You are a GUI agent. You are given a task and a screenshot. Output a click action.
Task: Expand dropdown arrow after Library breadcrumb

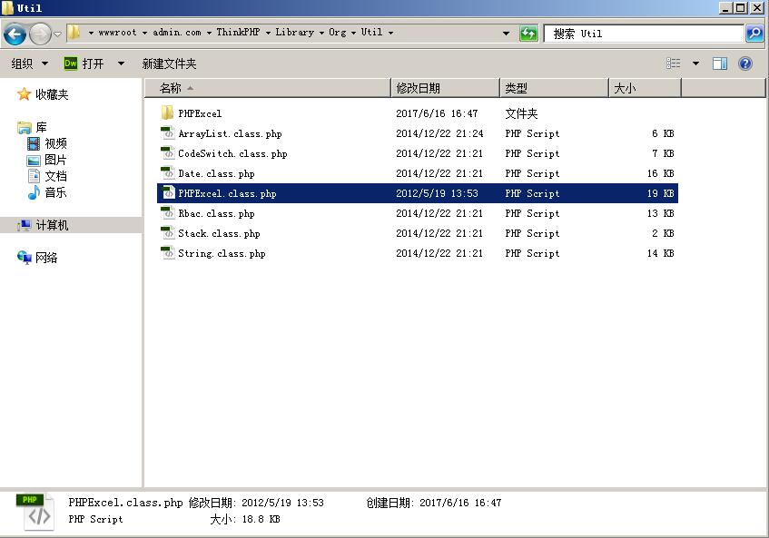[x=321, y=33]
